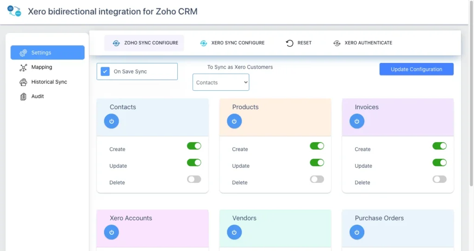Uncheck the On Save Sync checkbox
The height and width of the screenshot is (251, 474).
point(105,72)
